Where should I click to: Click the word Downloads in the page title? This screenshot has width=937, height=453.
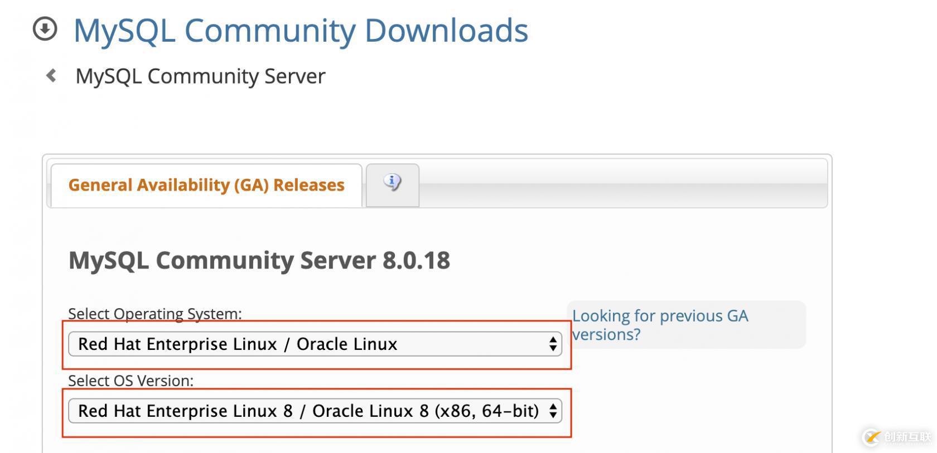(446, 30)
